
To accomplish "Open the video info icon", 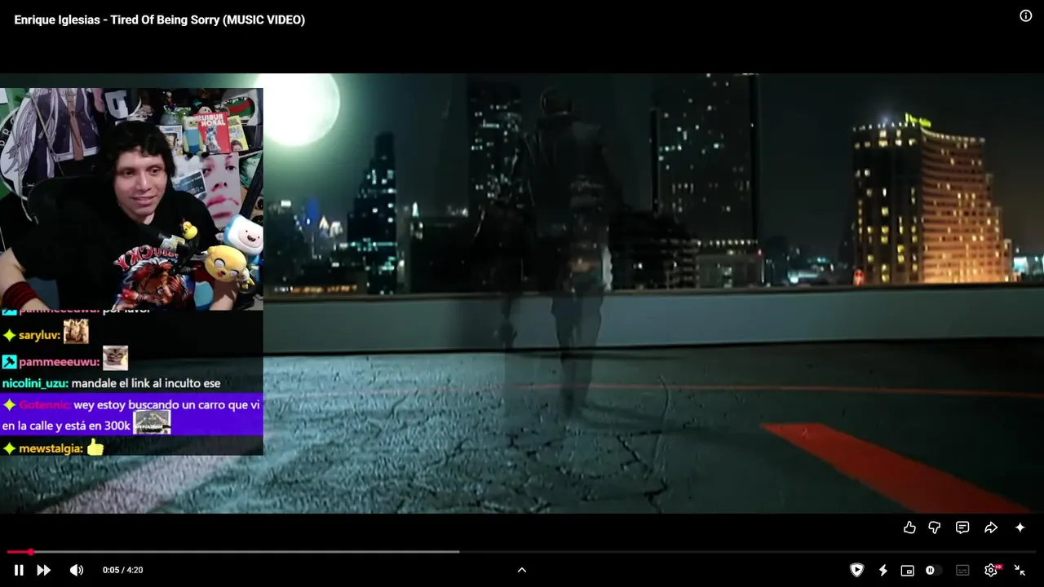I will click(1026, 15).
